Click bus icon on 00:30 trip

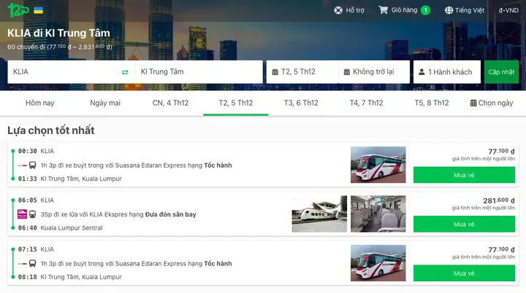click(33, 165)
